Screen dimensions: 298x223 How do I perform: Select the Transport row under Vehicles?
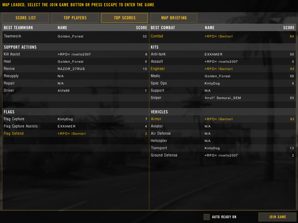point(222,148)
